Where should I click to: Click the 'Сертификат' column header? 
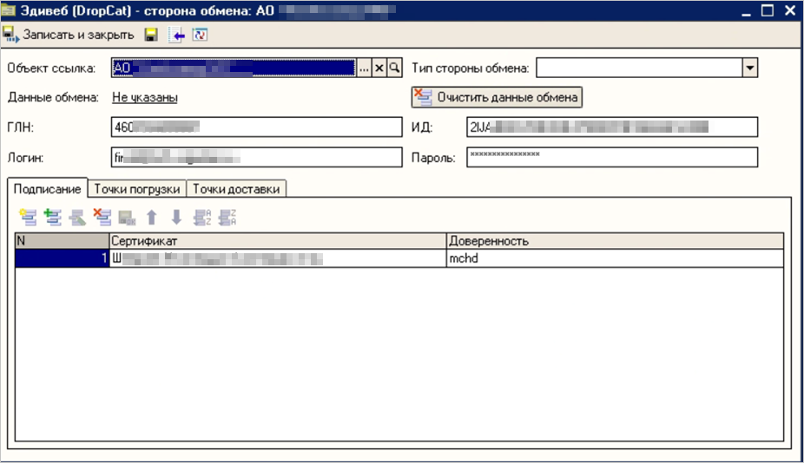pos(278,241)
